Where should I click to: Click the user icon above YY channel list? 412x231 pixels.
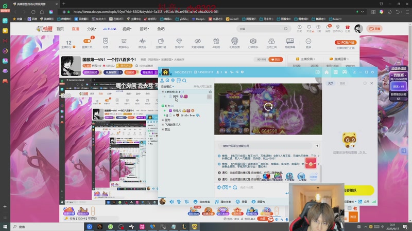pos(162,81)
